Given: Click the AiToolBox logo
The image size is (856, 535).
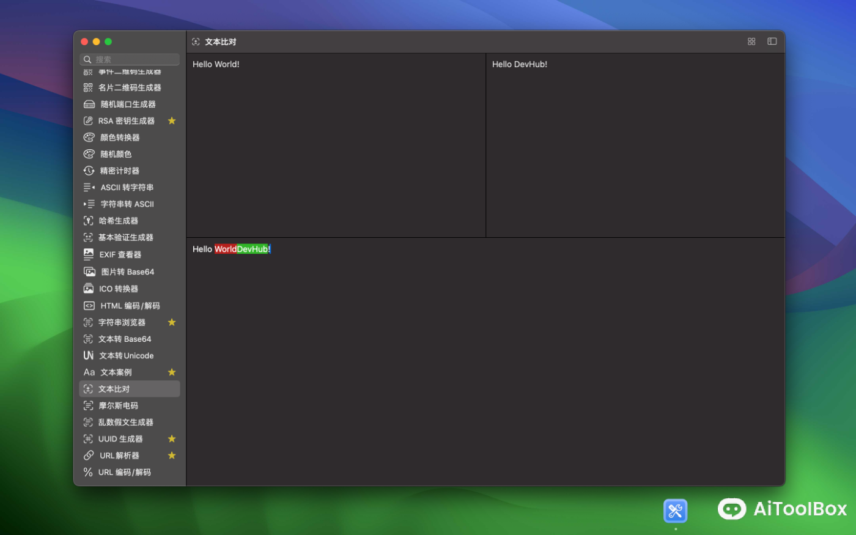Looking at the screenshot, I should coord(781,509).
